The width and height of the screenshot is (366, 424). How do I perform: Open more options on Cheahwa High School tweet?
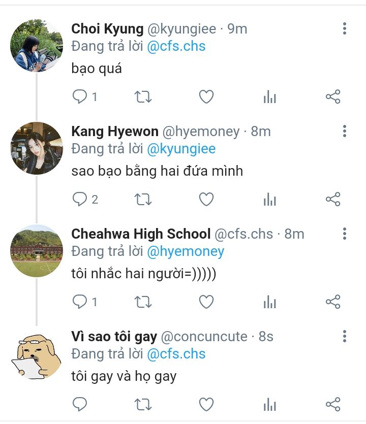point(345,234)
